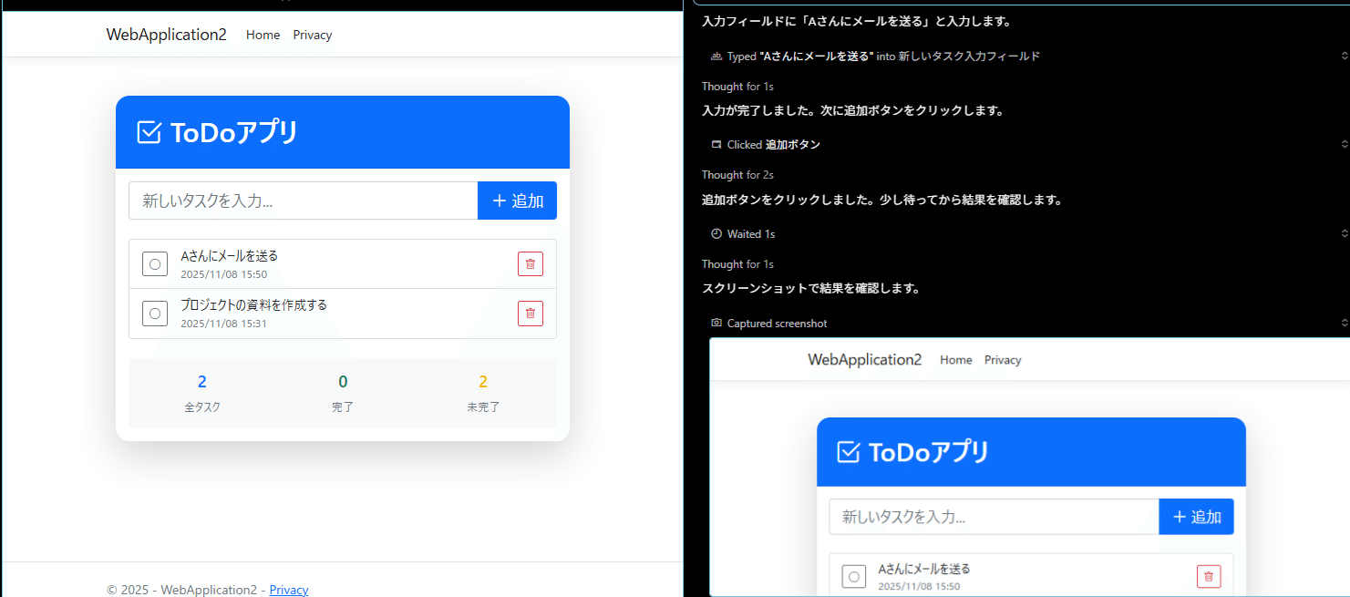Click the top 入力フィールドに message line
1350x597 pixels.
(x=856, y=21)
